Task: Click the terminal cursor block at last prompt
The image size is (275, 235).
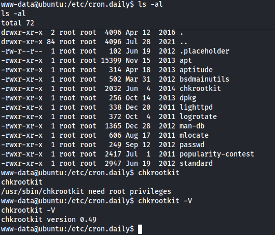Action: [x=140, y=229]
